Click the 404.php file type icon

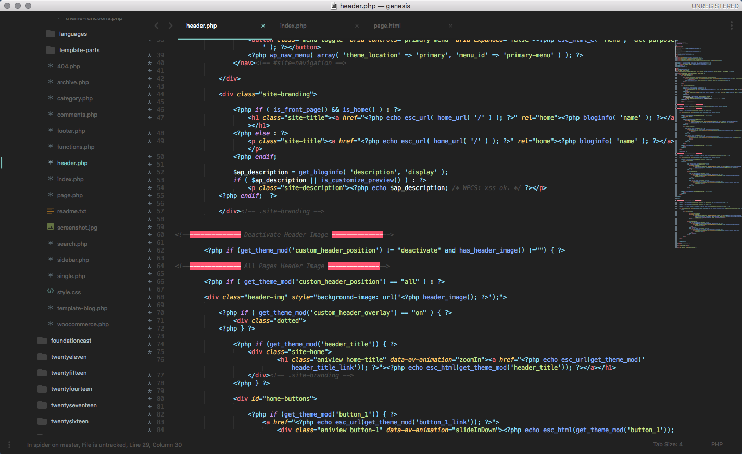tap(51, 66)
